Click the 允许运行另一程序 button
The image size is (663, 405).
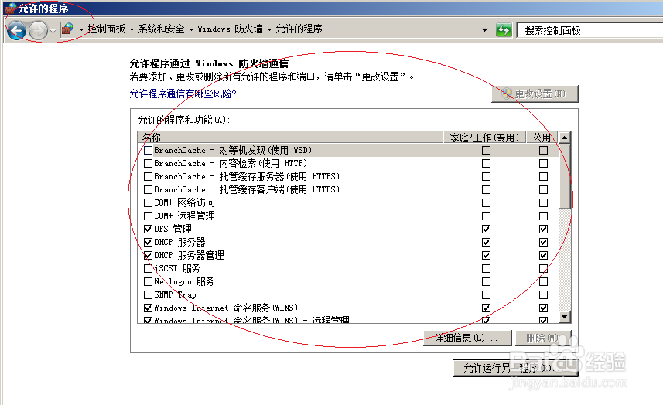(515, 368)
